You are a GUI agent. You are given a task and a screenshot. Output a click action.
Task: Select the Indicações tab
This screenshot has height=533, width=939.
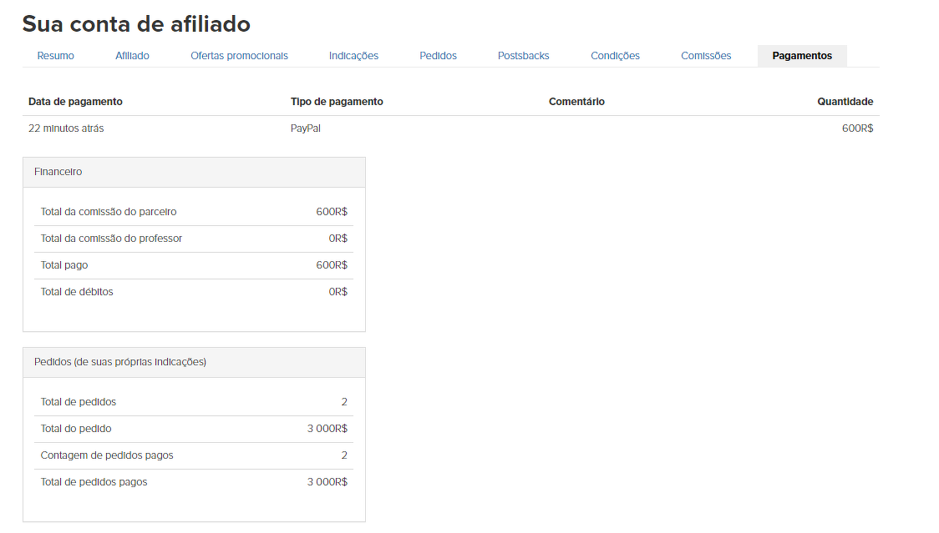pos(353,56)
